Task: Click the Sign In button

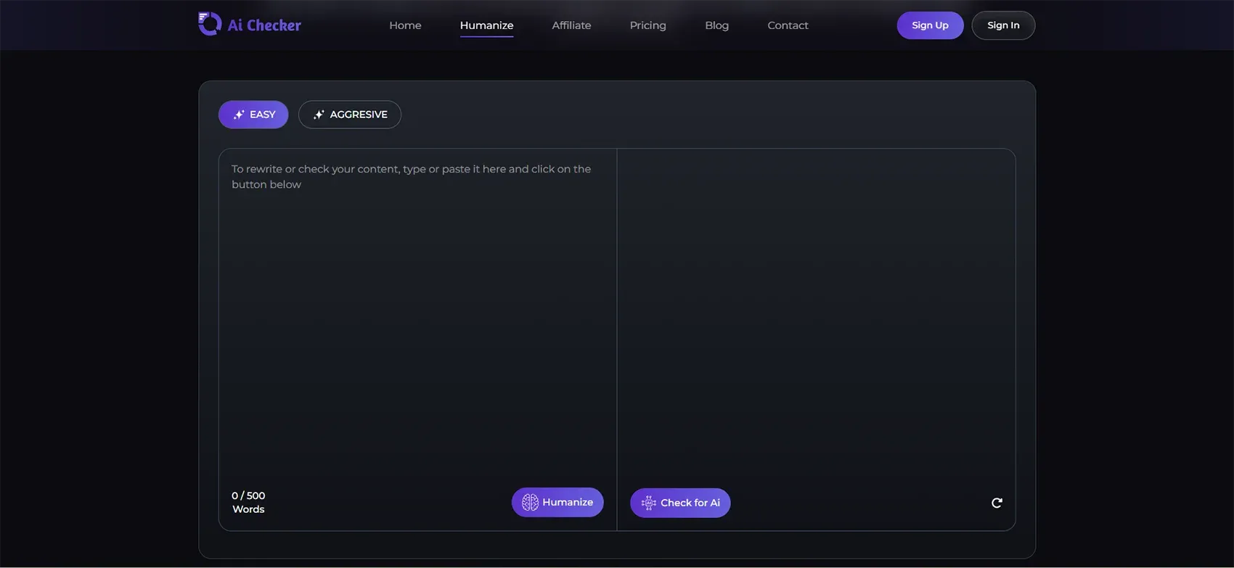Action: (x=1003, y=25)
